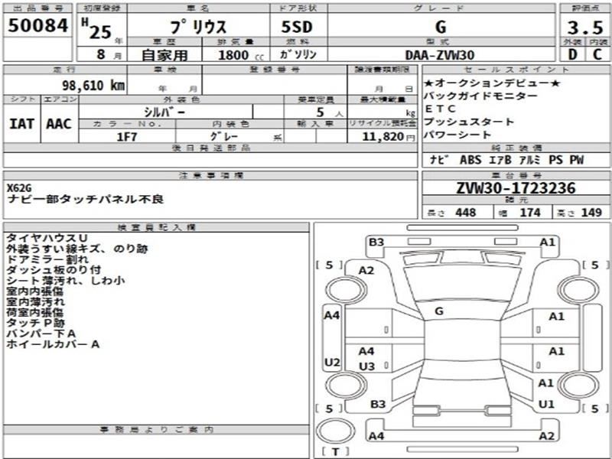Click ナビ in genuine equipment row

439,160
